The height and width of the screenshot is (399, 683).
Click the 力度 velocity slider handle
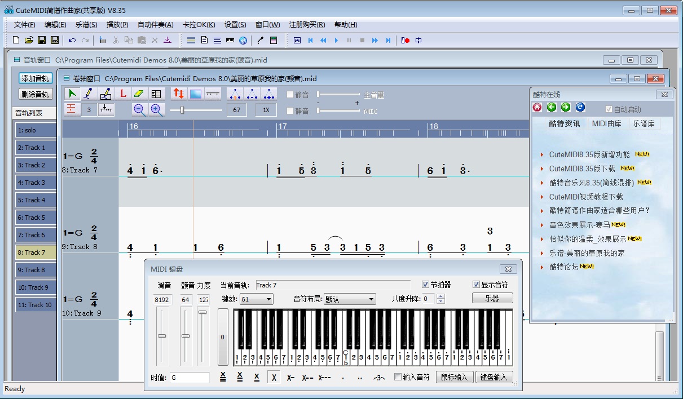[x=202, y=312]
